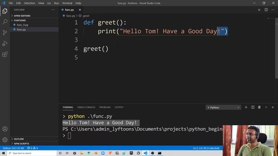This screenshot has height=156, width=278.
Task: Select the Terminal panel tab
Action: click(68, 107)
